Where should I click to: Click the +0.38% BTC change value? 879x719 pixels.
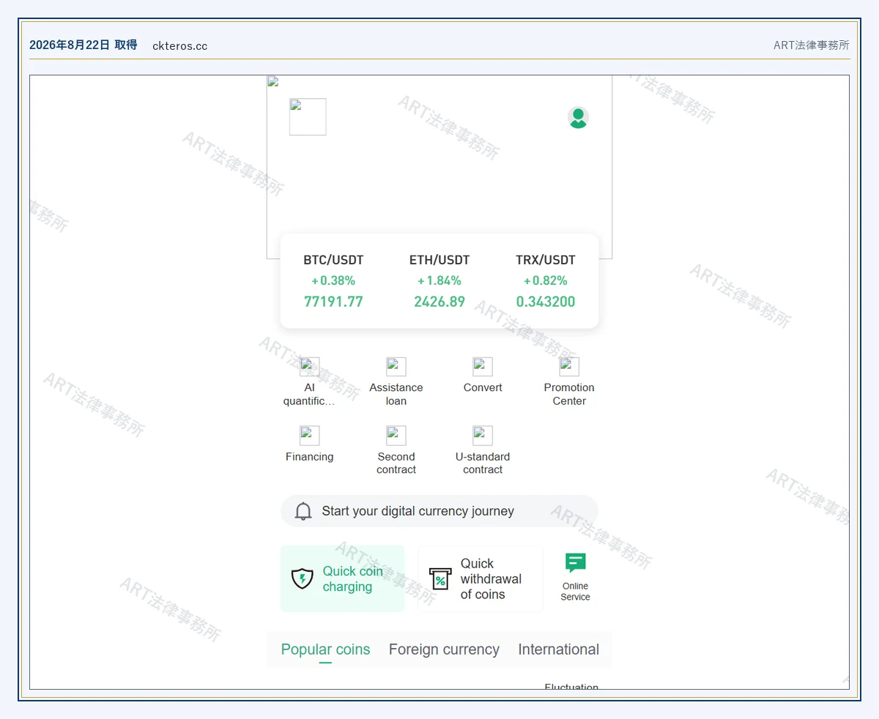333,280
